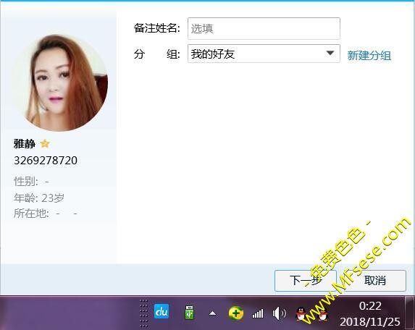Click the taskbar clock showing 0:22
Image resolution: width=415 pixels, height=330 pixels.
click(370, 306)
